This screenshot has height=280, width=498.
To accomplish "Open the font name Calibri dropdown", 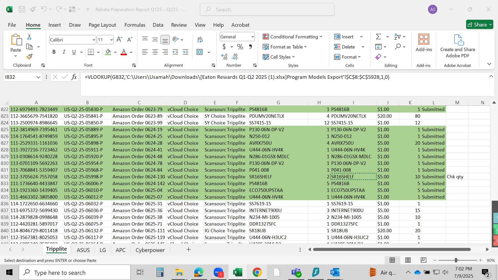I will point(94,40).
